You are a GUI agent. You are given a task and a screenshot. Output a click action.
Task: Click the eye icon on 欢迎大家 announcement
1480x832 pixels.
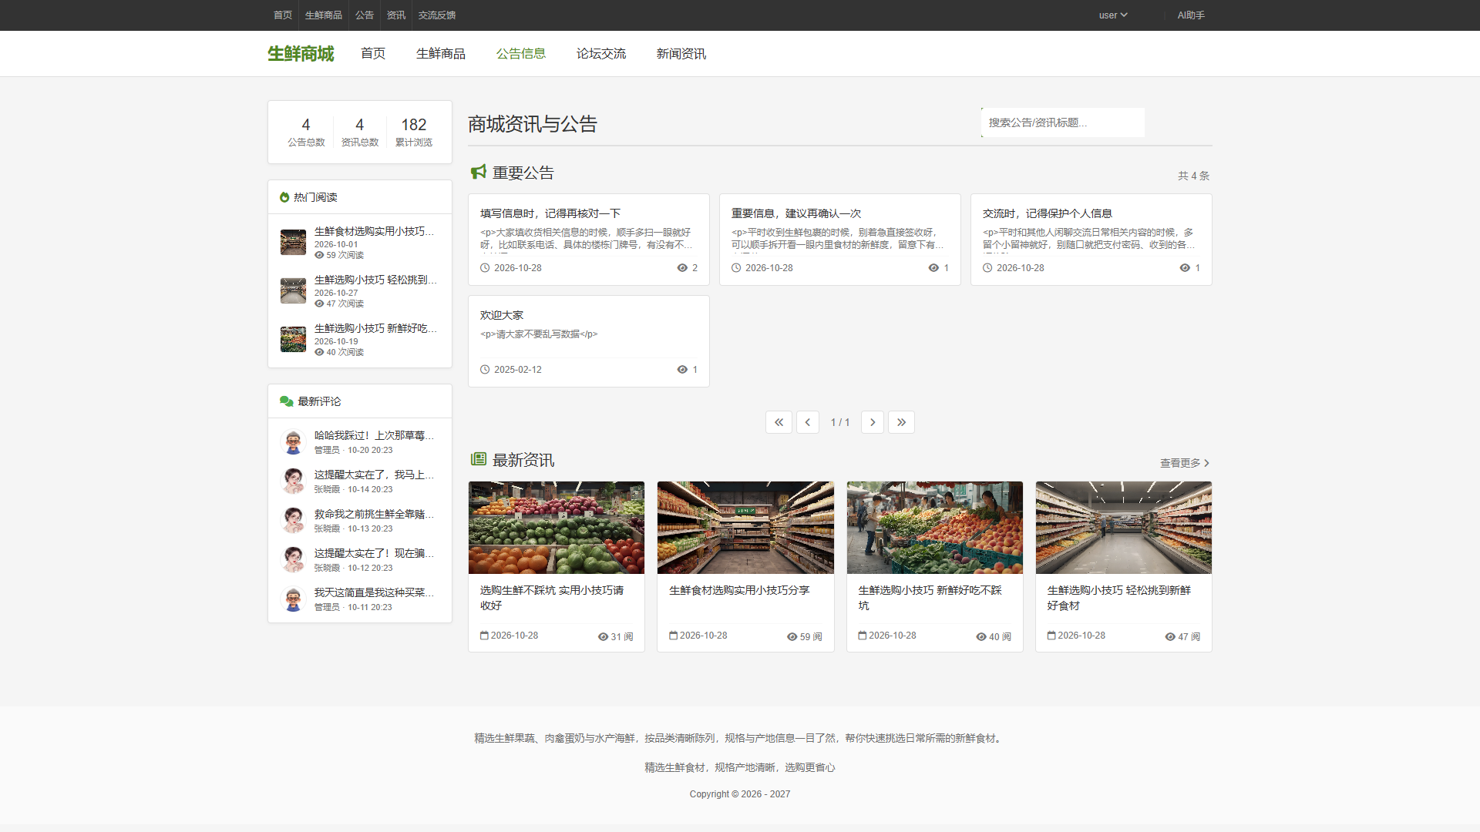tap(682, 370)
